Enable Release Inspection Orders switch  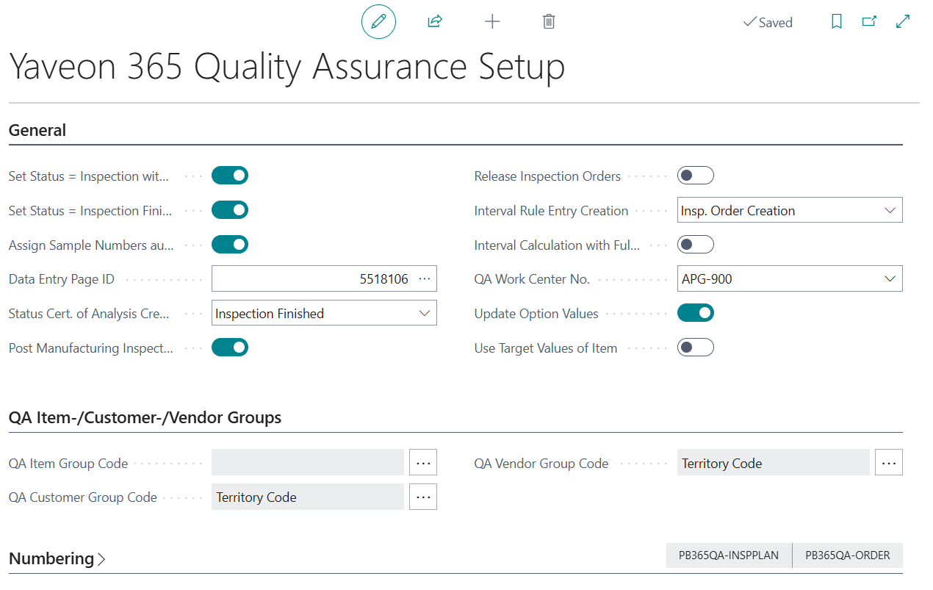tap(696, 176)
